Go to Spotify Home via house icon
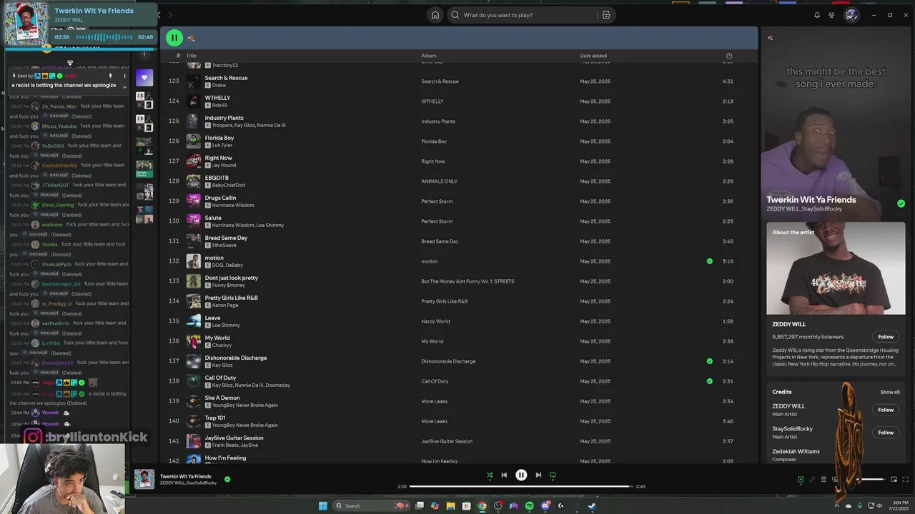This screenshot has width=915, height=514. click(x=435, y=15)
